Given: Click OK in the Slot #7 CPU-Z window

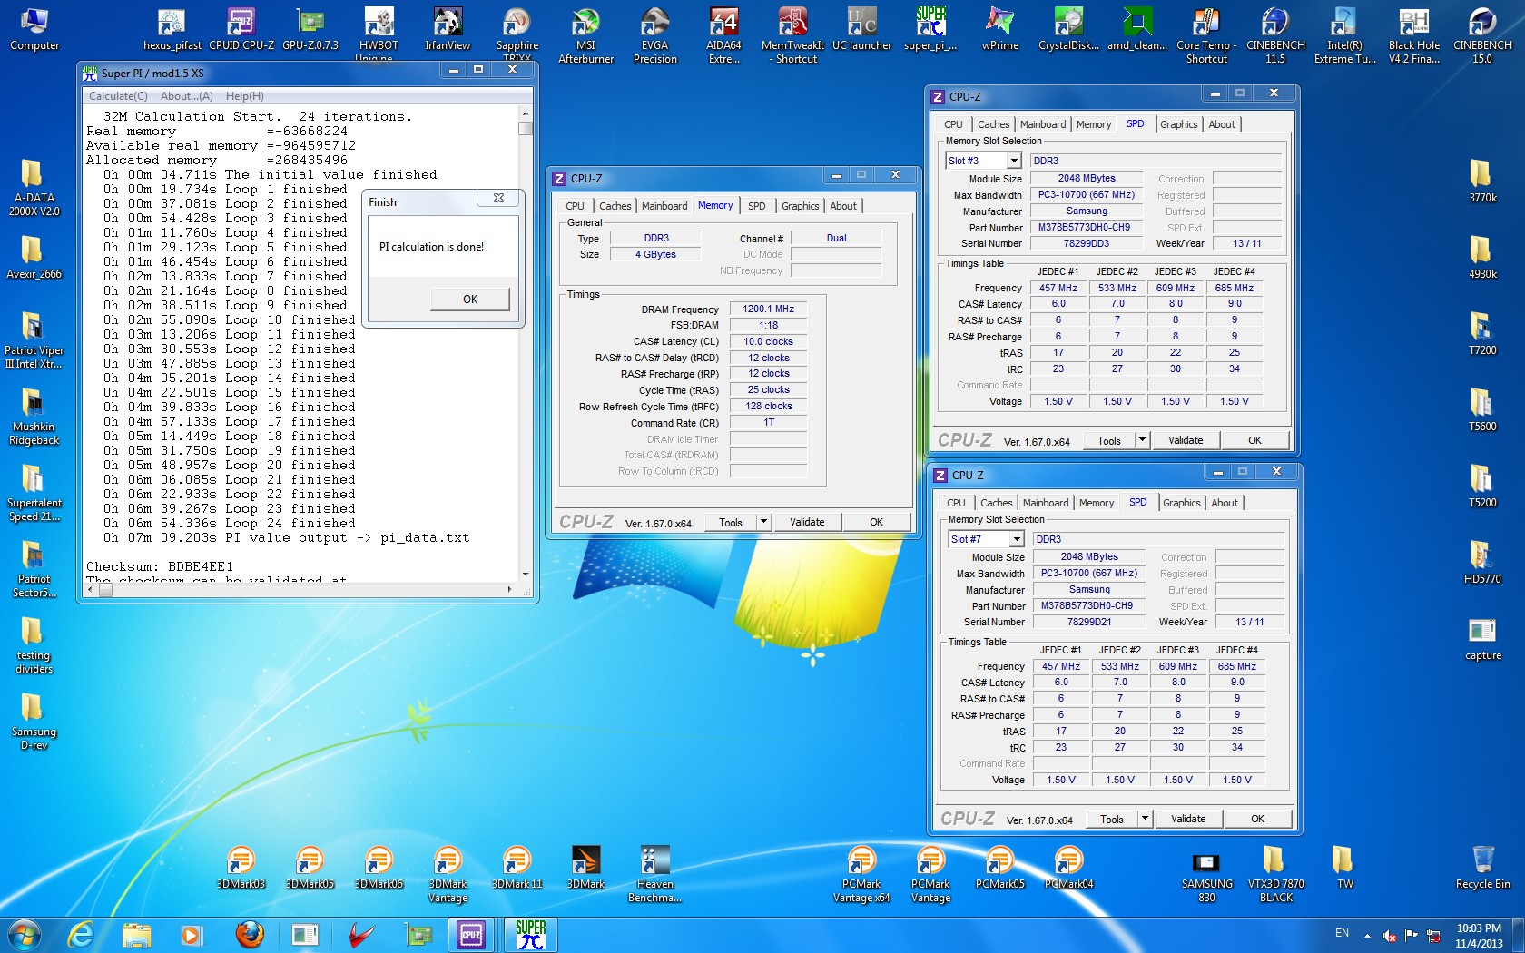Looking at the screenshot, I should tap(1257, 818).
